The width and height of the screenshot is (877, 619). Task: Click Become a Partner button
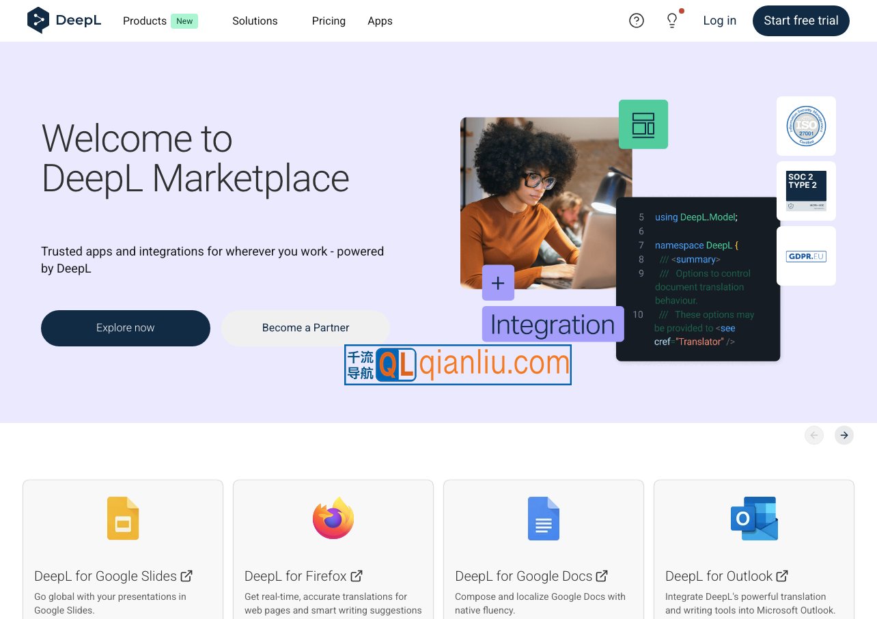tap(305, 328)
